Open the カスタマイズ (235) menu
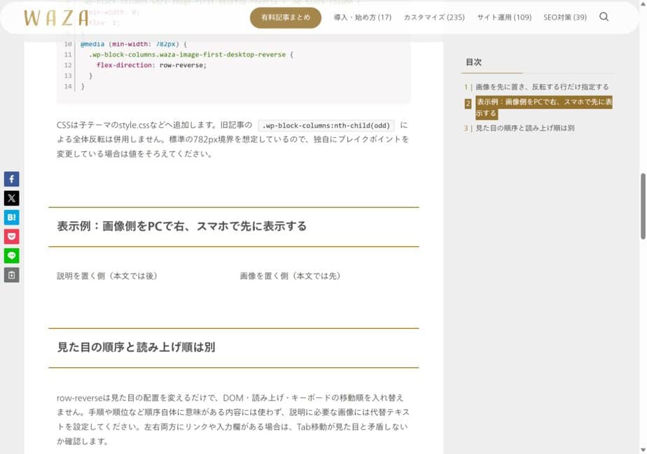Screen dimensions: 647x454 [x=434, y=17]
